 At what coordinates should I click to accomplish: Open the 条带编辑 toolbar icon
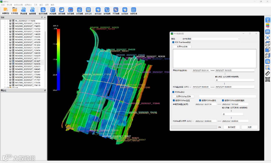(107, 11)
